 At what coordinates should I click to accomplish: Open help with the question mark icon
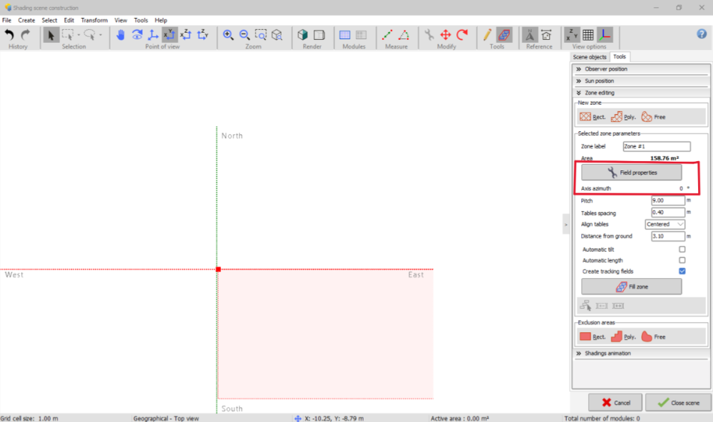tap(702, 34)
